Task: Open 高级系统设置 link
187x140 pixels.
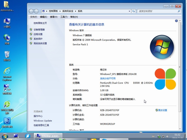Action: click(40, 43)
